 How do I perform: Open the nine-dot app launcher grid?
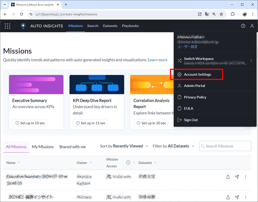(x=8, y=26)
